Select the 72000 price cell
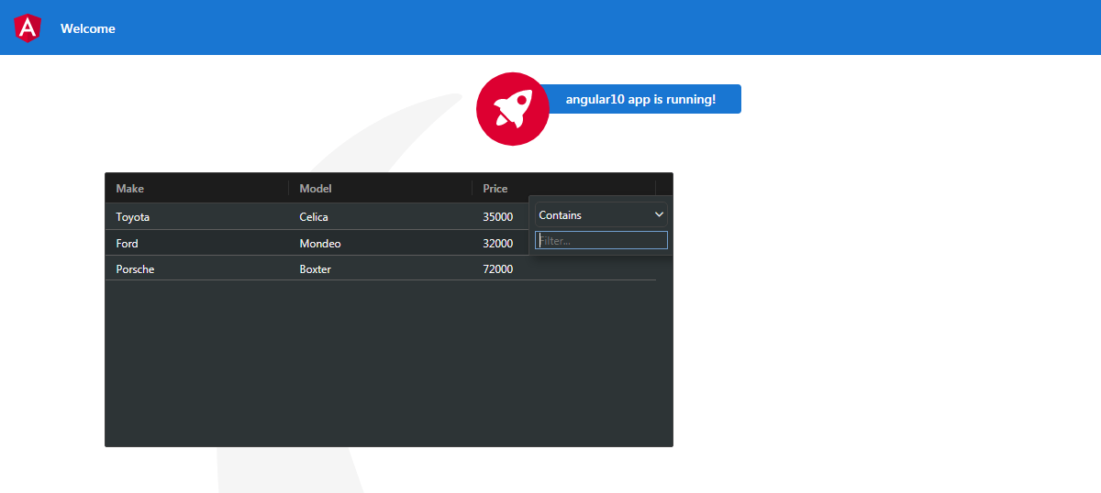The image size is (1101, 493). [x=564, y=268]
